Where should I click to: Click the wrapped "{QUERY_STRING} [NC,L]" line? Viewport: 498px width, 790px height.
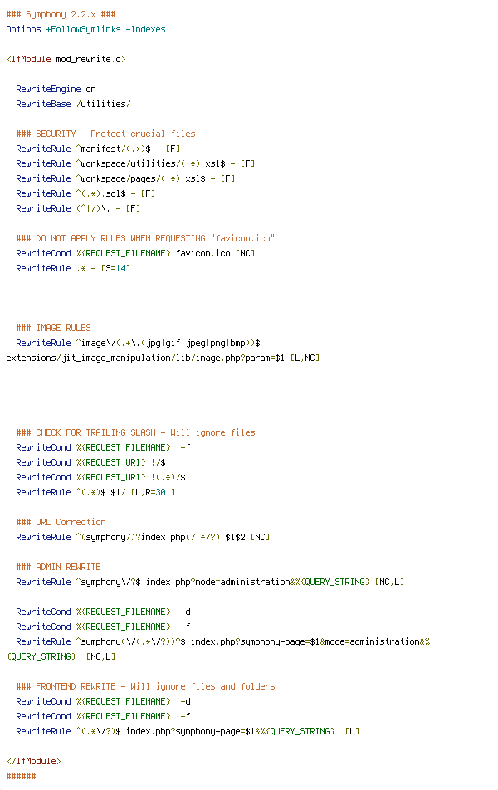point(61,656)
